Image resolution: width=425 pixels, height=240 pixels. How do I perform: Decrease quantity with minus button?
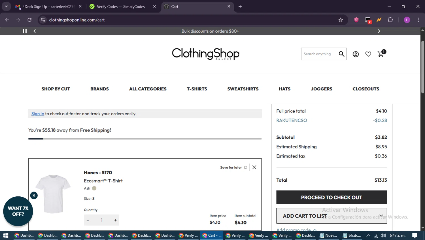[x=88, y=220]
